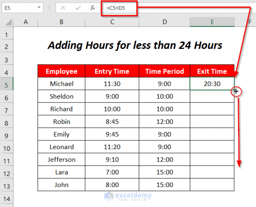This screenshot has width=256, height=207.
Task: Click the 'Entry Time' header cell
Action: tap(112, 71)
